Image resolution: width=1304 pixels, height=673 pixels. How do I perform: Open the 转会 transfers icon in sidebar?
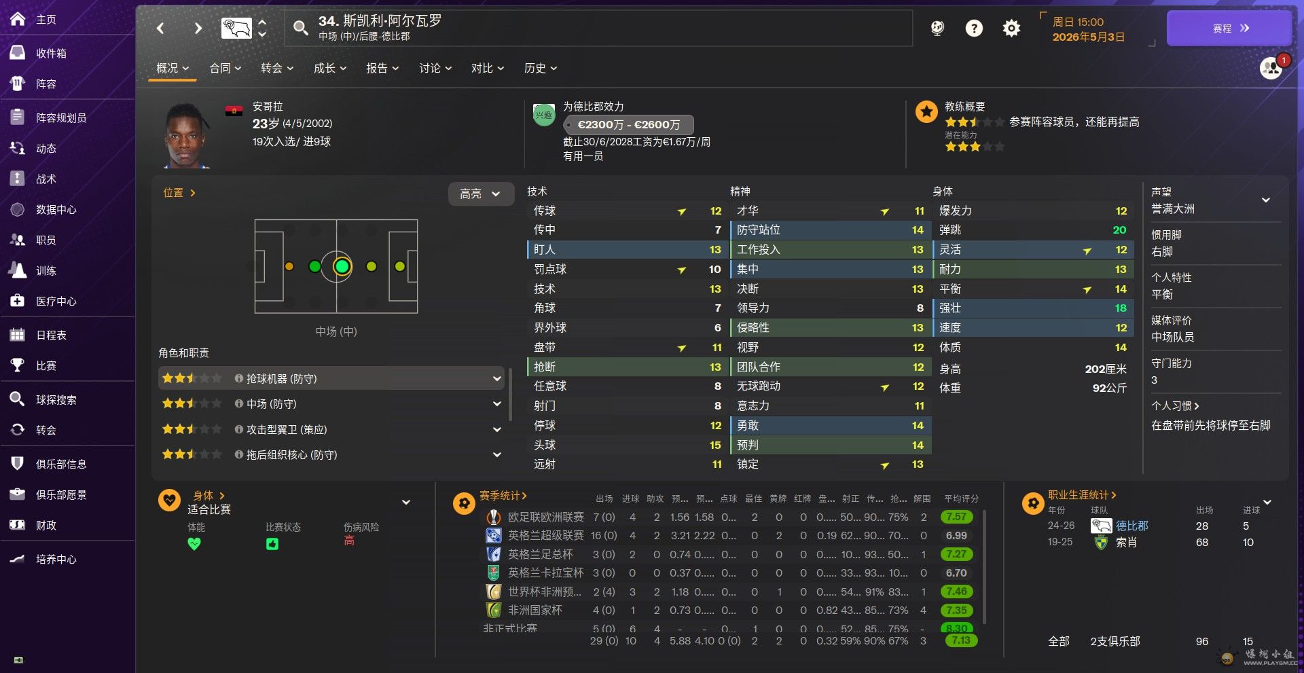pyautogui.click(x=18, y=430)
